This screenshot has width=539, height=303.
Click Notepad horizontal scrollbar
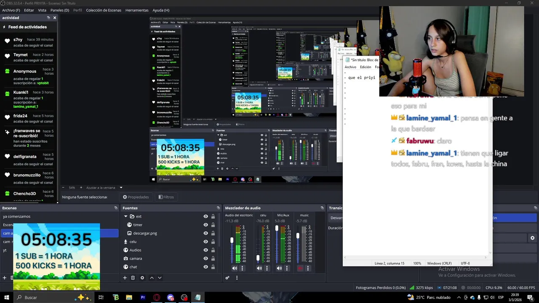pos(415,258)
